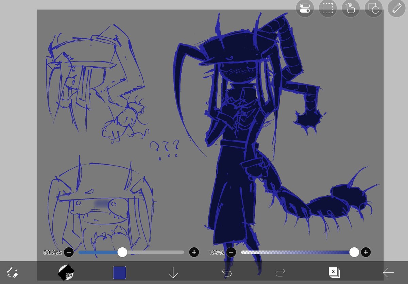Open the selection area tool
This screenshot has width=408, height=284.
[x=328, y=8]
